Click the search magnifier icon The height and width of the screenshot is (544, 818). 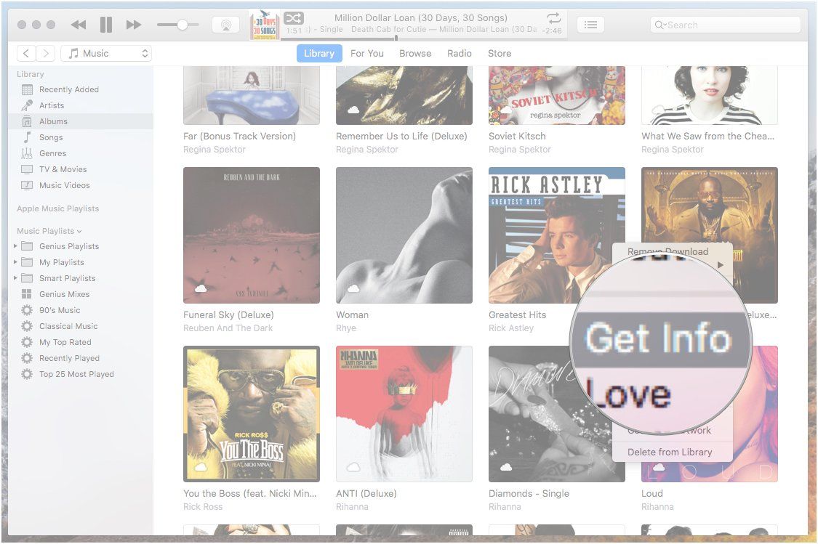659,24
